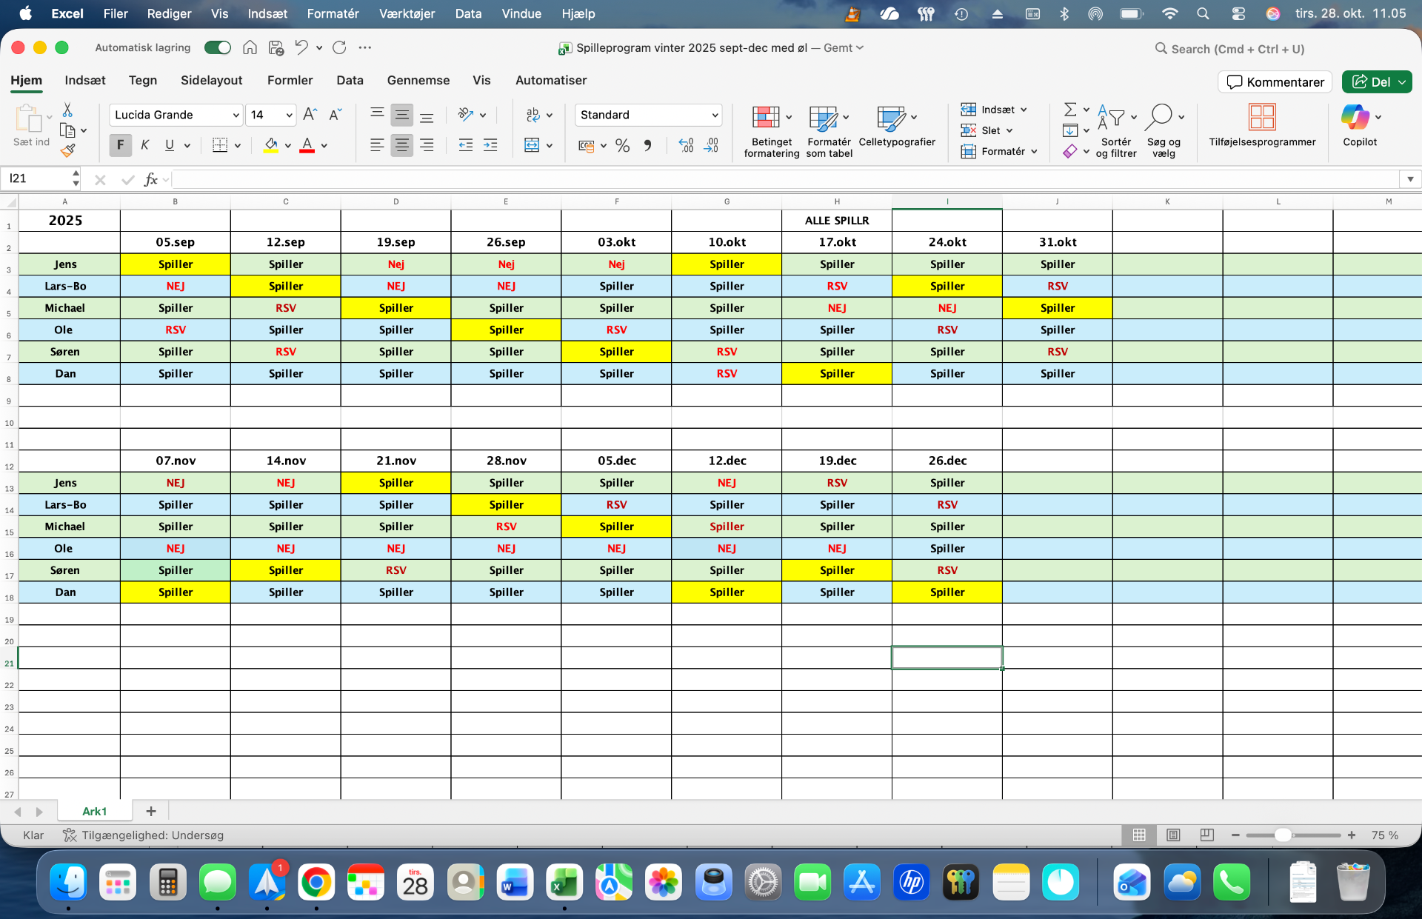Click the Redo arrow icon
The height and width of the screenshot is (919, 1422).
pyautogui.click(x=340, y=47)
